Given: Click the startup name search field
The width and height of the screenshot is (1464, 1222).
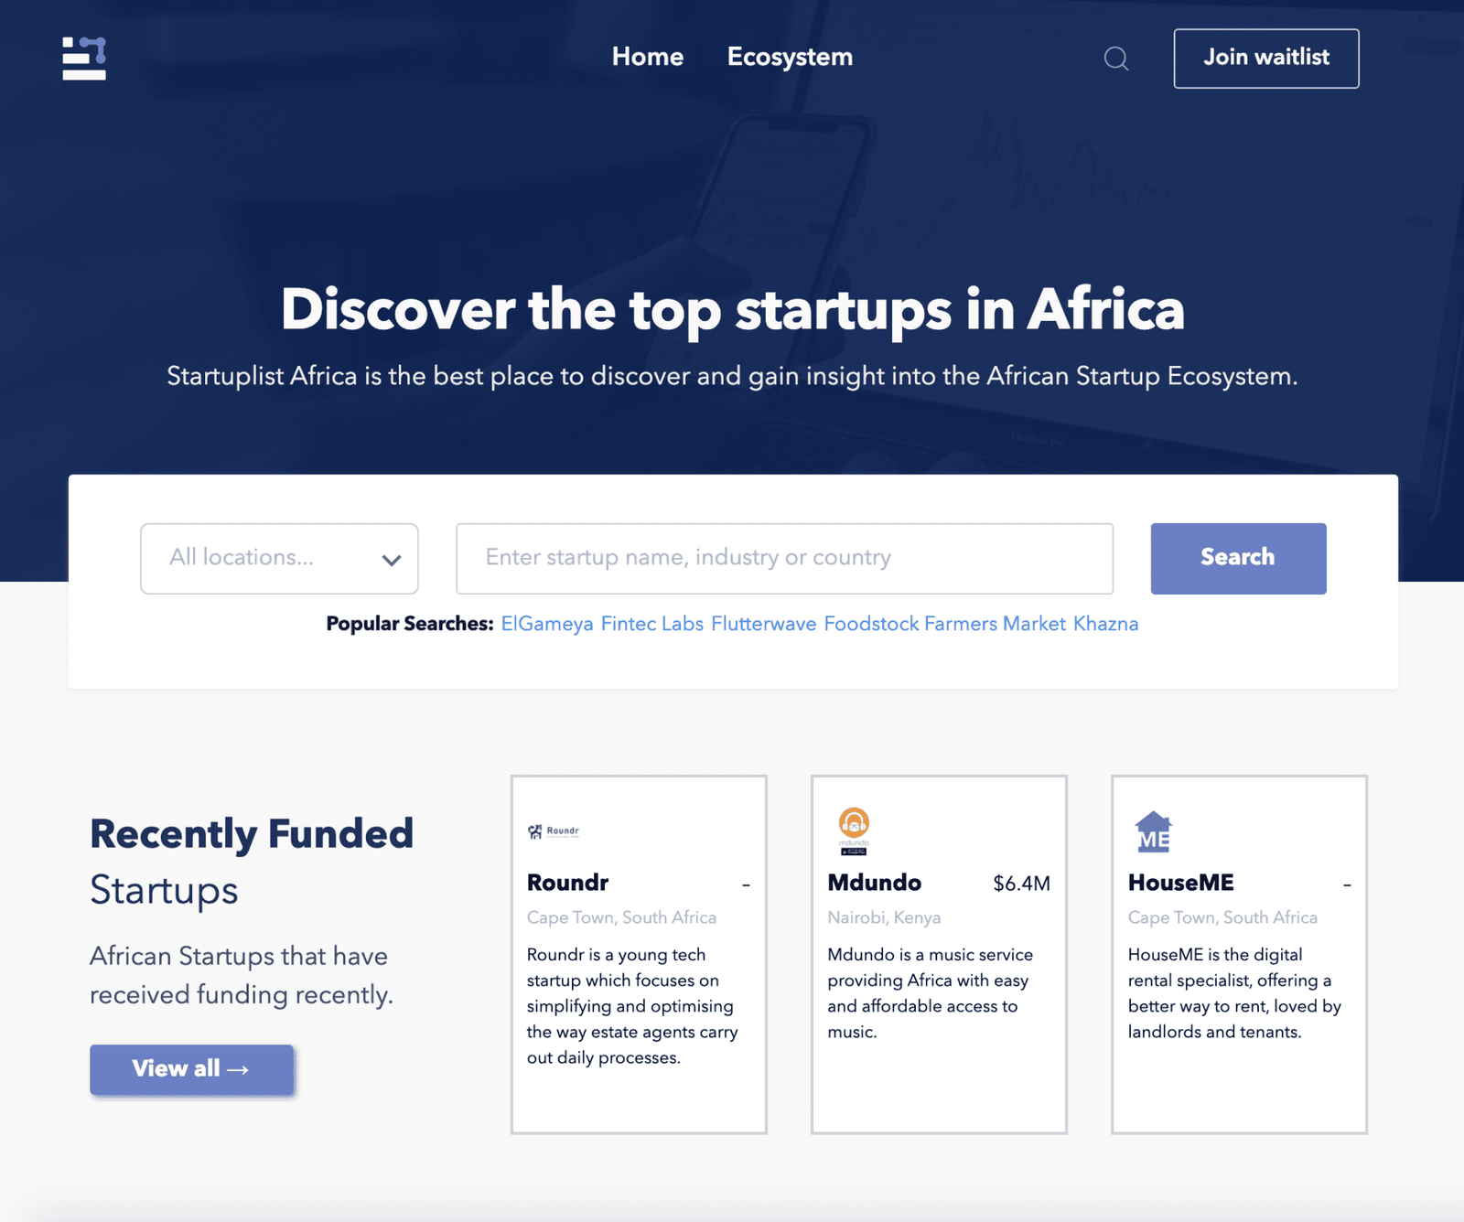Looking at the screenshot, I should 783,558.
